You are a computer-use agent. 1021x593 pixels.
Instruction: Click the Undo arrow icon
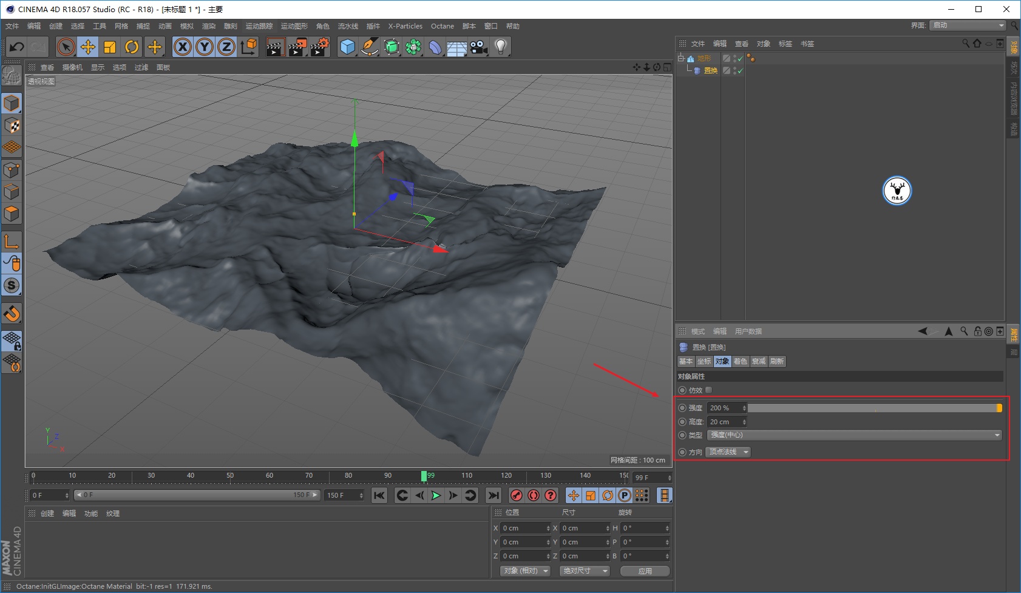[x=16, y=47]
